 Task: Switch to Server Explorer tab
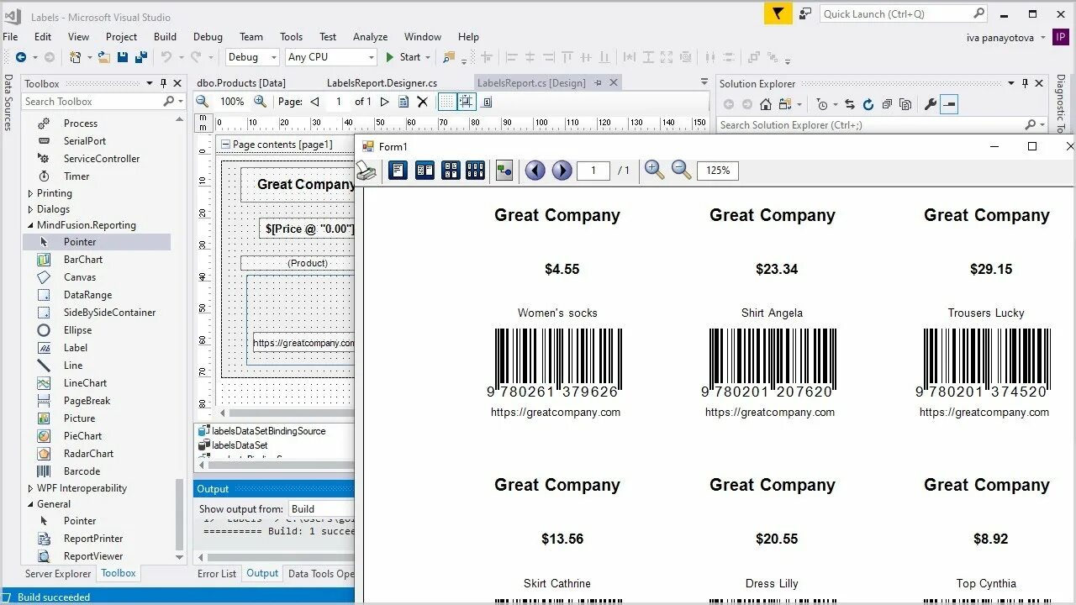click(x=58, y=574)
